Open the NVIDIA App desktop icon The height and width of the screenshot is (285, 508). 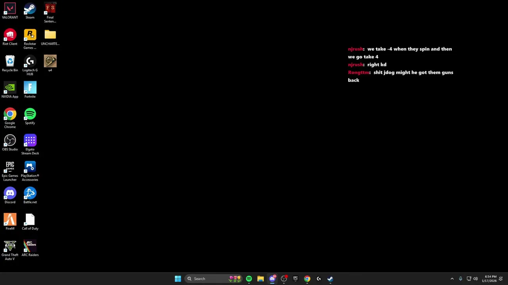[10, 90]
